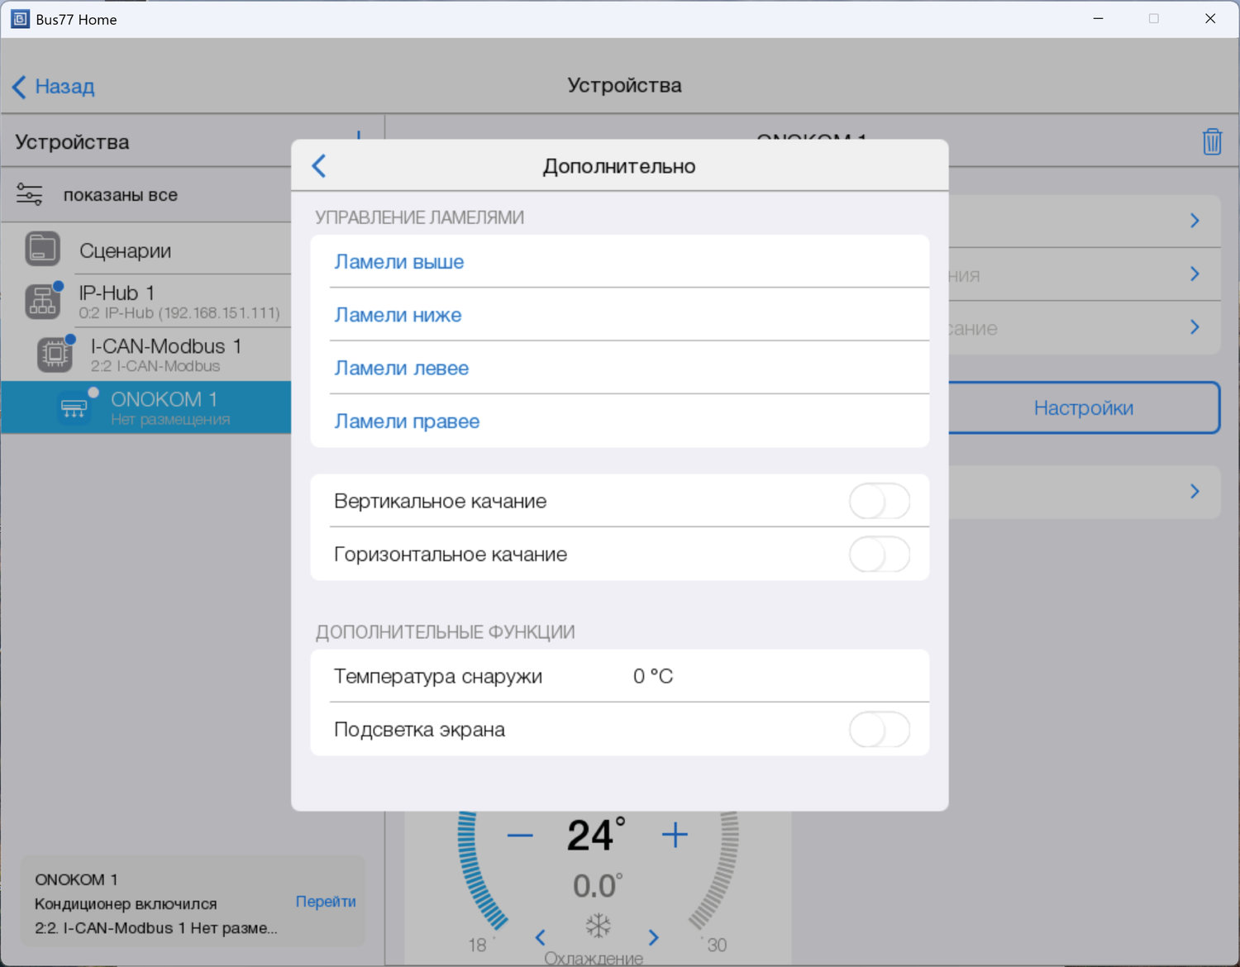Image resolution: width=1240 pixels, height=967 pixels.
Task: Increase temperature with the plus button
Action: pos(675,836)
